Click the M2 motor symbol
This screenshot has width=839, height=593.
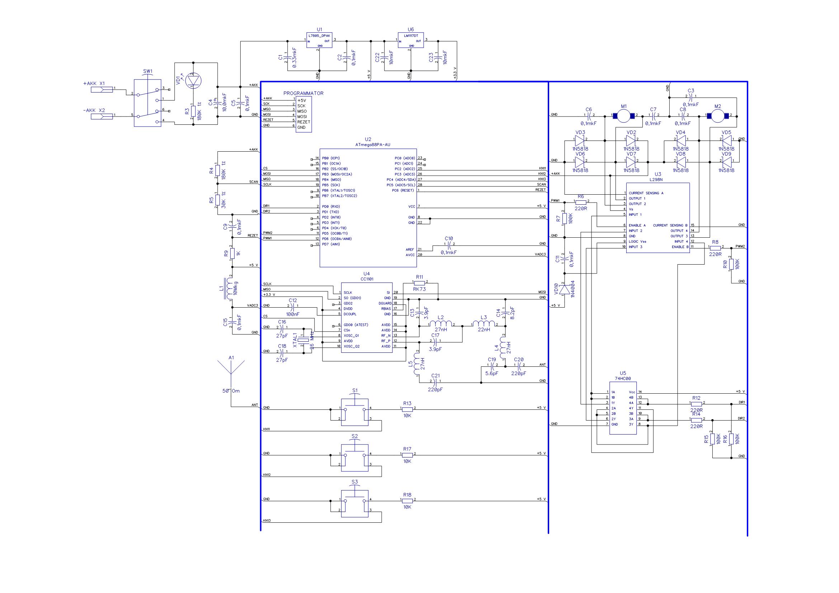point(717,117)
